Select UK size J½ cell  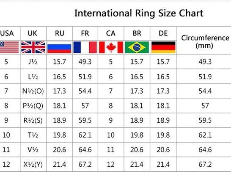pyautogui.click(x=33, y=62)
